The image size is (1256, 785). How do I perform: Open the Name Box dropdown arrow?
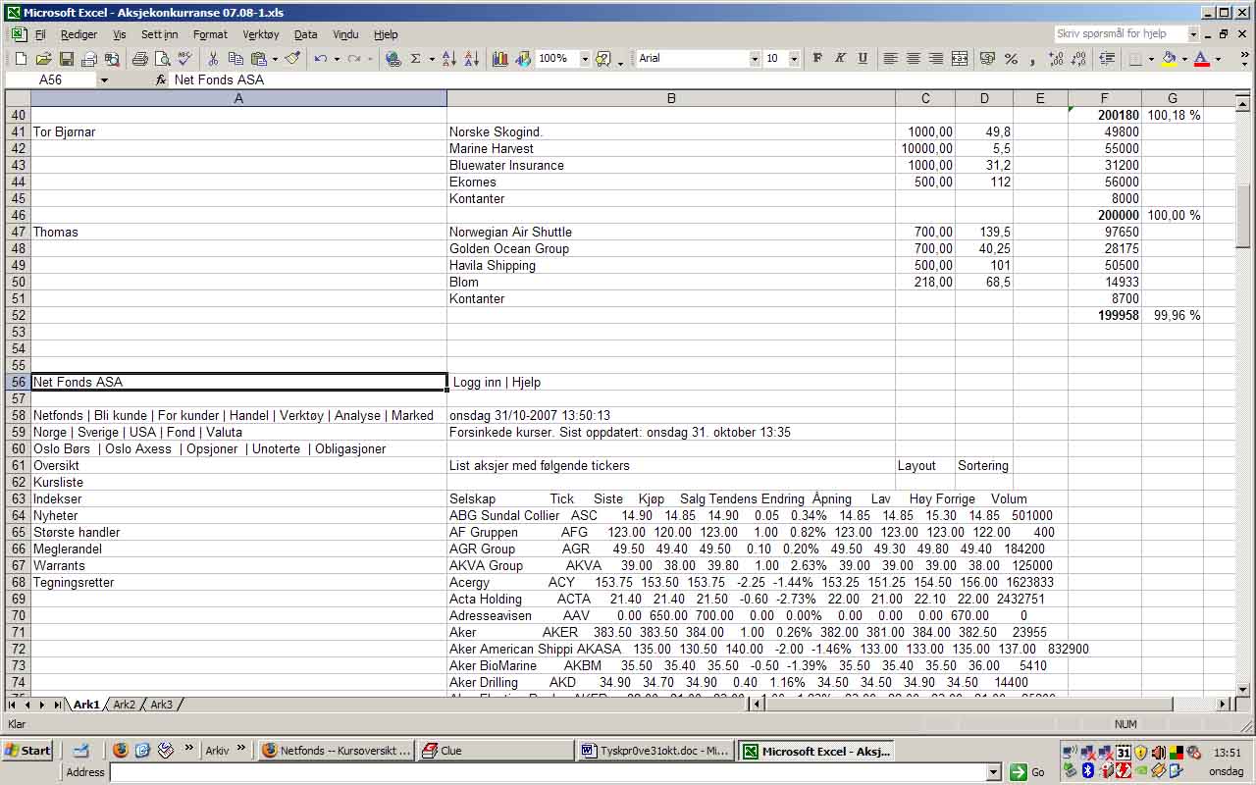point(104,80)
